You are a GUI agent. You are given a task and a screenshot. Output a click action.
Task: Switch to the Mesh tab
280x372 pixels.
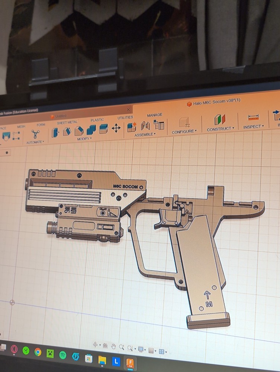(21, 126)
